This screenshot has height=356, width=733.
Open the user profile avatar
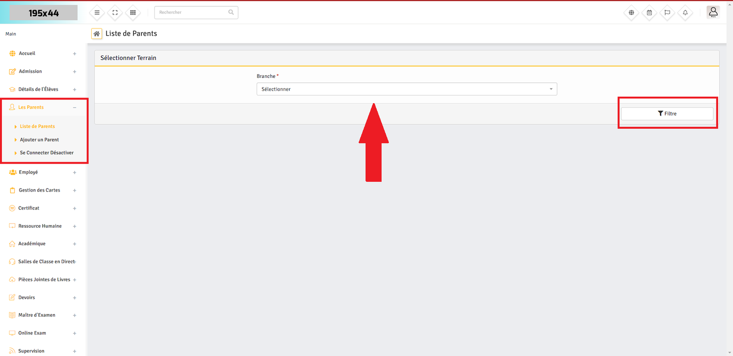pyautogui.click(x=713, y=12)
